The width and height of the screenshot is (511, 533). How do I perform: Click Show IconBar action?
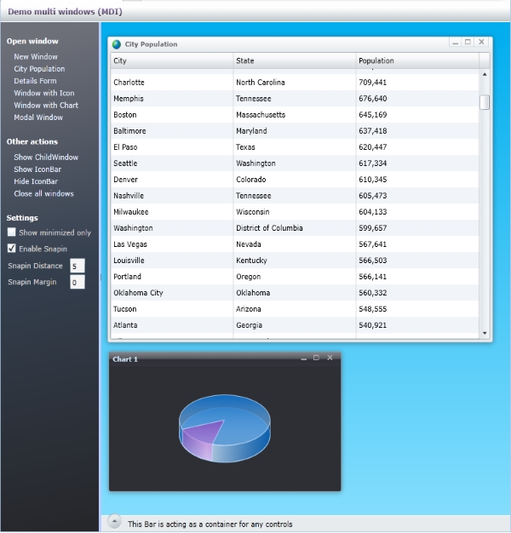coord(37,169)
